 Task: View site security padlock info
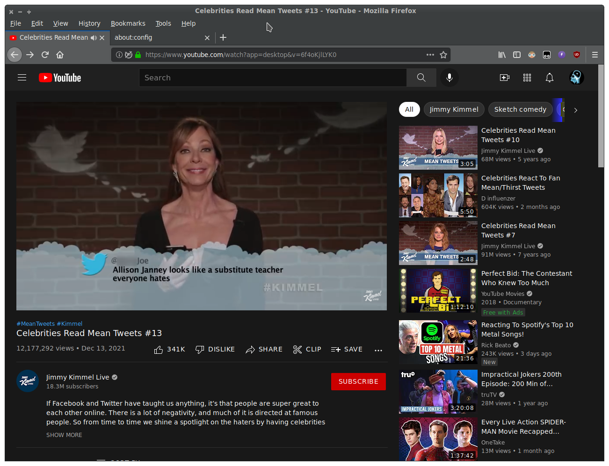point(138,55)
